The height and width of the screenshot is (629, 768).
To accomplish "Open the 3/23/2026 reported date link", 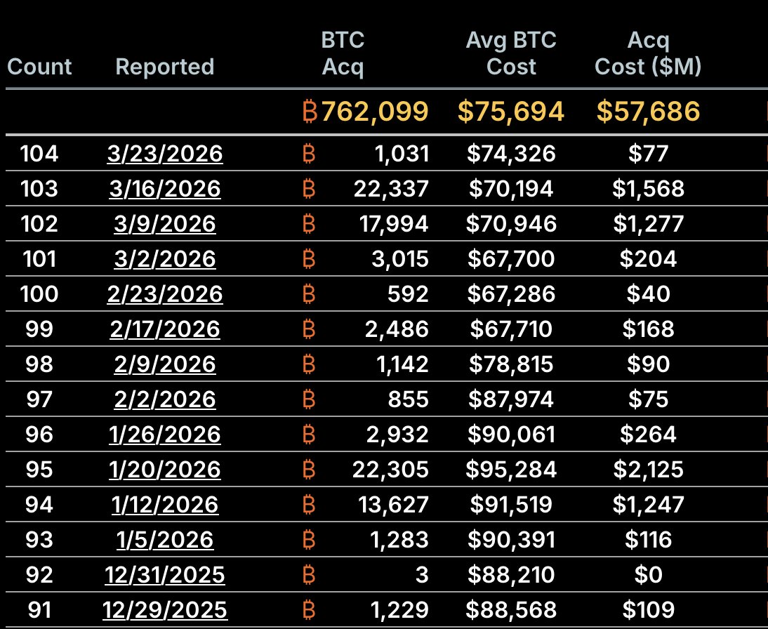I will 165,154.
